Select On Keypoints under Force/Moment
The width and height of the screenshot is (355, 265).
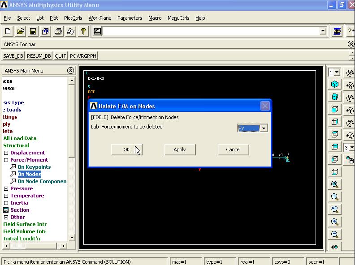34,167
